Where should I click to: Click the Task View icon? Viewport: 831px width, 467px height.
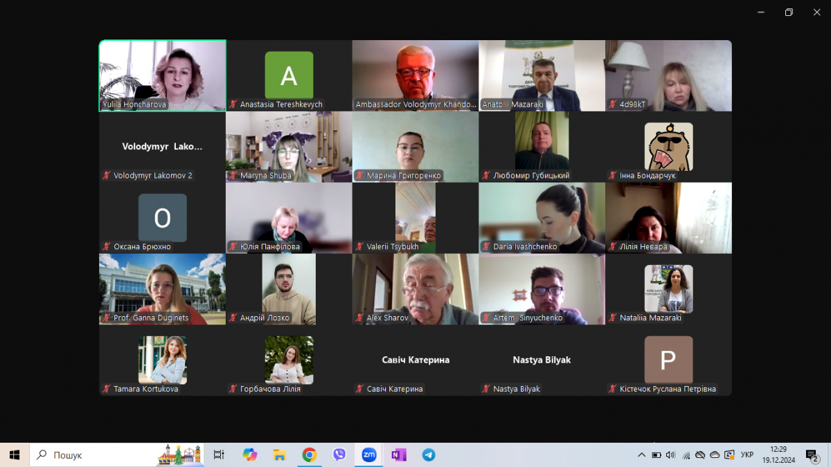[x=219, y=455]
